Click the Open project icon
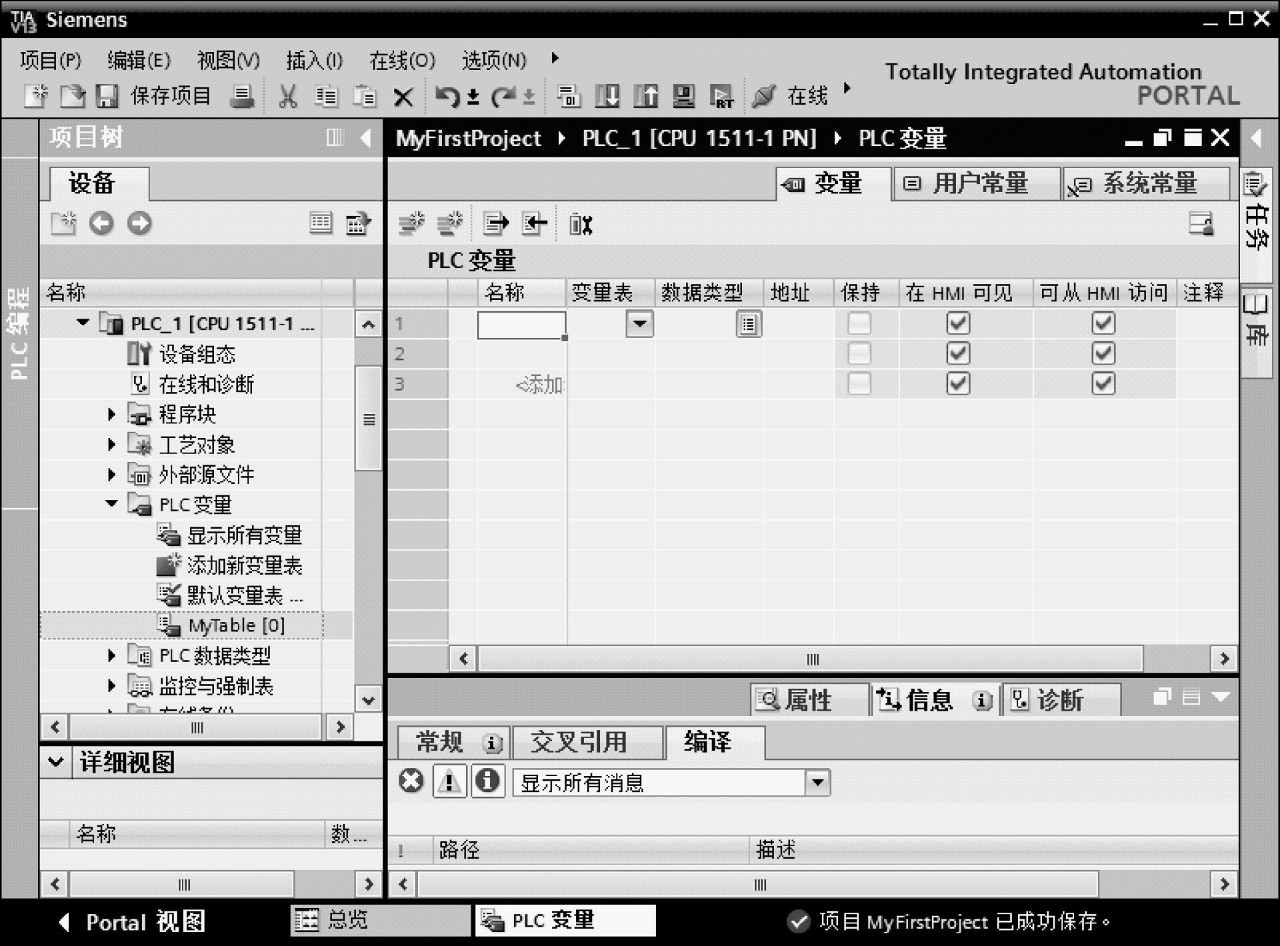1280x946 pixels. [x=73, y=97]
